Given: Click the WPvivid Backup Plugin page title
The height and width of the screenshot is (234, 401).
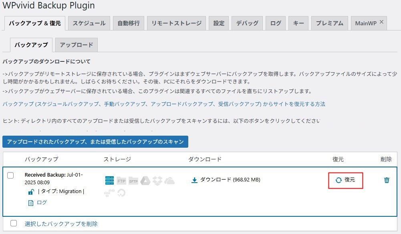Looking at the screenshot, I should pos(48,5).
